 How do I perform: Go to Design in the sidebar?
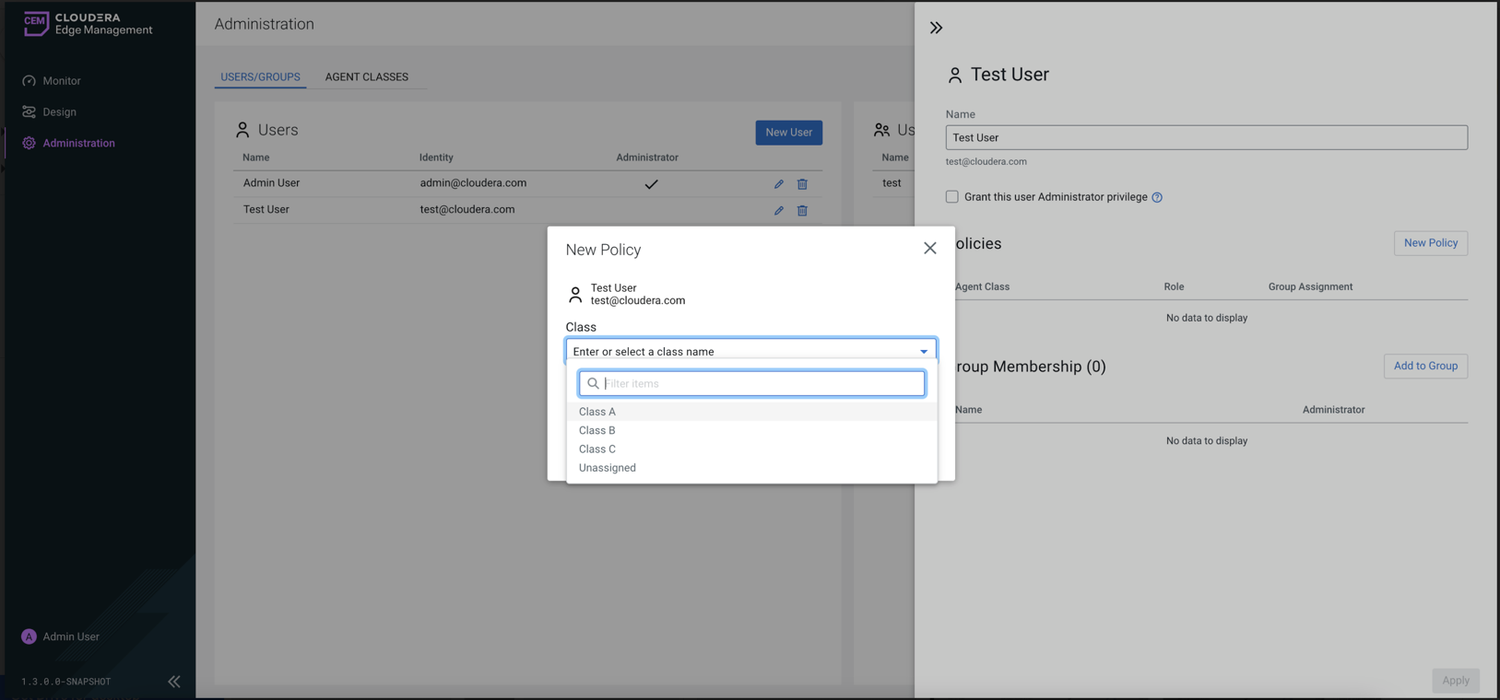(59, 112)
